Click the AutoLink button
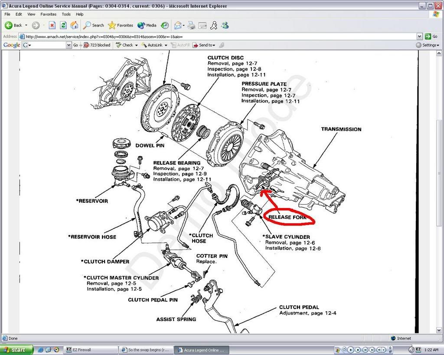The width and height of the screenshot is (444, 355). [x=152, y=45]
